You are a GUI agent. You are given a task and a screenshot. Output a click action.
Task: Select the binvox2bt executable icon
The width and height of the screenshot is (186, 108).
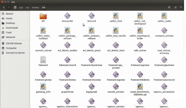(67, 16)
